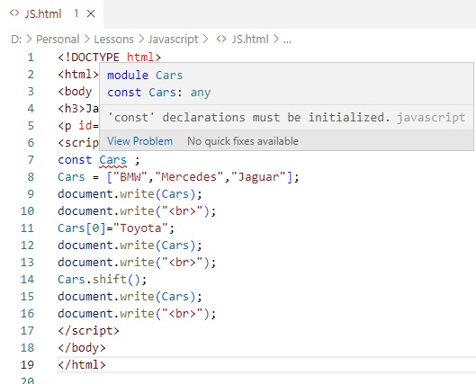Click line number 7 in gutter
The width and height of the screenshot is (476, 384).
(31, 160)
